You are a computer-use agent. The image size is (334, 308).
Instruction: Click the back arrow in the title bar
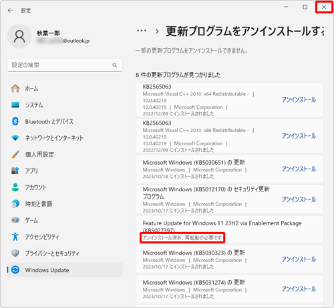pyautogui.click(x=10, y=11)
